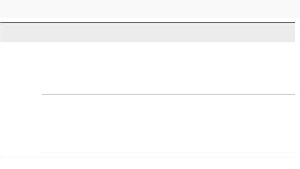Click the white gap below top bar

pyautogui.click(x=150, y=20)
